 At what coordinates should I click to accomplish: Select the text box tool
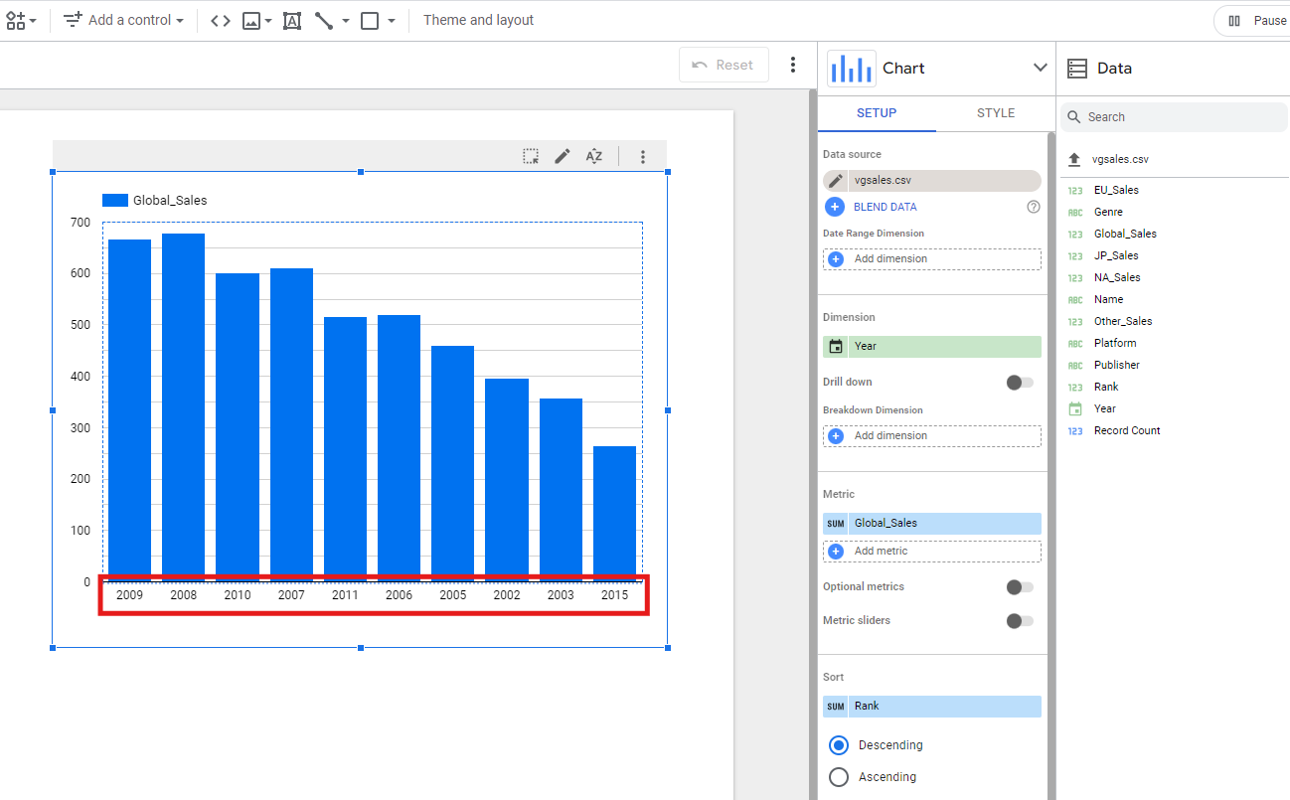click(x=291, y=21)
